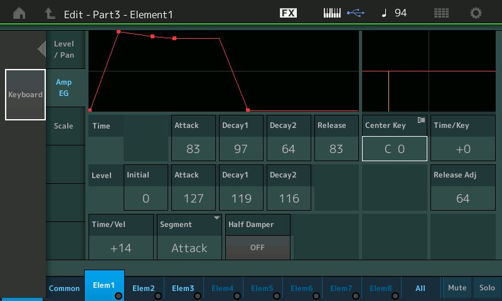
Task: Open the FX overview icon
Action: [288, 13]
